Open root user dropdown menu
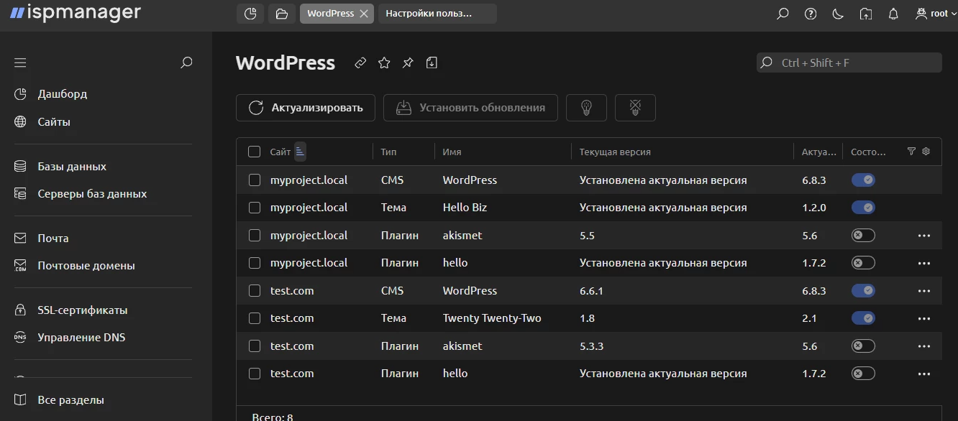This screenshot has height=421, width=958. click(936, 14)
